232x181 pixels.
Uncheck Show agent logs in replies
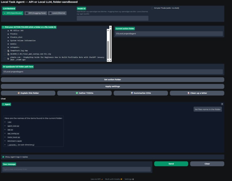coord(3,157)
